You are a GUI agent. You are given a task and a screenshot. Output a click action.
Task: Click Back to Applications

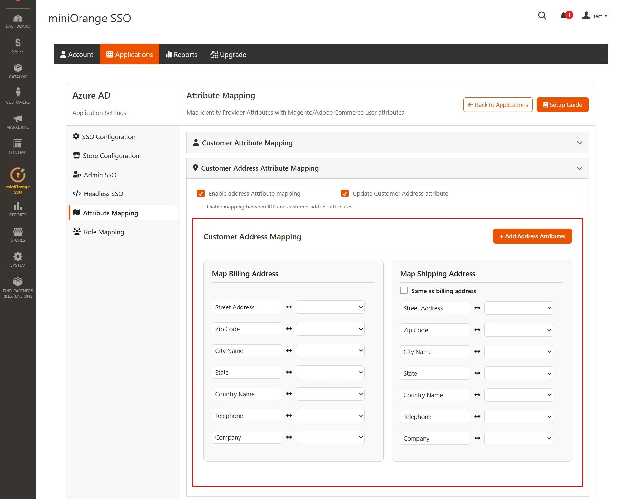(x=498, y=105)
